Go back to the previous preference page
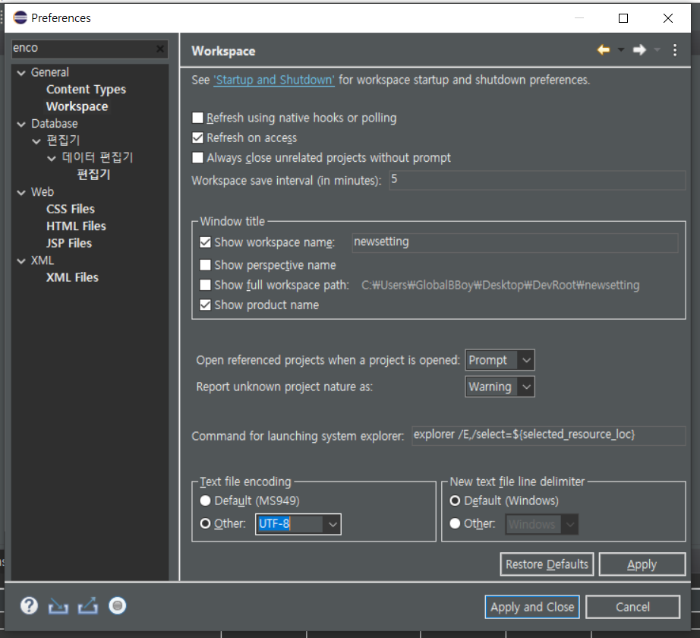This screenshot has height=638, width=700. pos(604,50)
